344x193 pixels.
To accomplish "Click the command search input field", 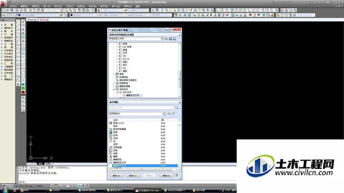I will (141, 107).
